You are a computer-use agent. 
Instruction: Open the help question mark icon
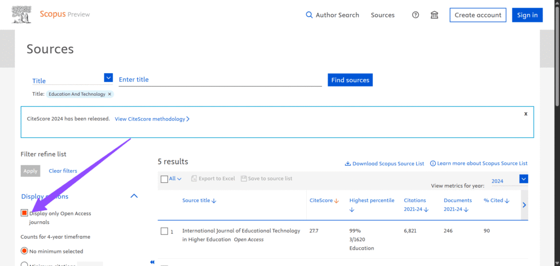(x=416, y=15)
